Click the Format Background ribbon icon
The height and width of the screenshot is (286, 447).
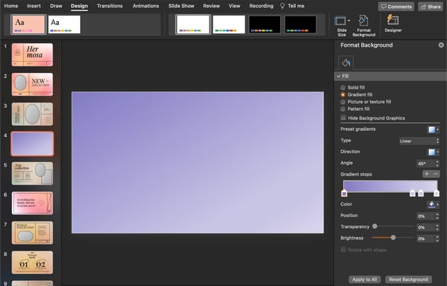363,25
